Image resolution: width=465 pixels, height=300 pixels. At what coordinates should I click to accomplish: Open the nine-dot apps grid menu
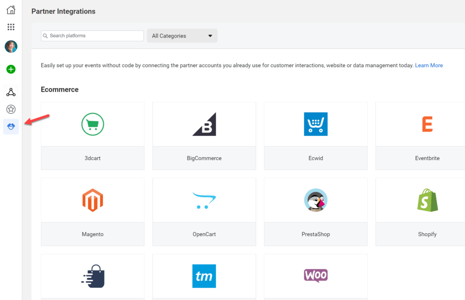tap(11, 27)
